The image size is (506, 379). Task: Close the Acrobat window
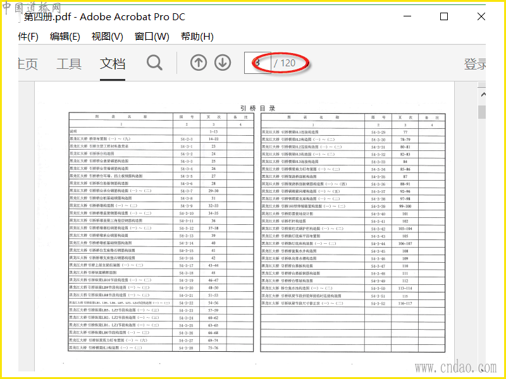[x=481, y=16]
